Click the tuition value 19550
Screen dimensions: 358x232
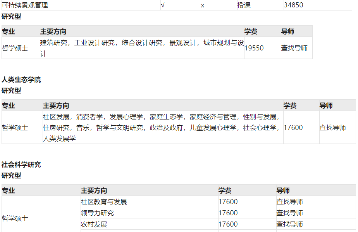tap(255, 48)
